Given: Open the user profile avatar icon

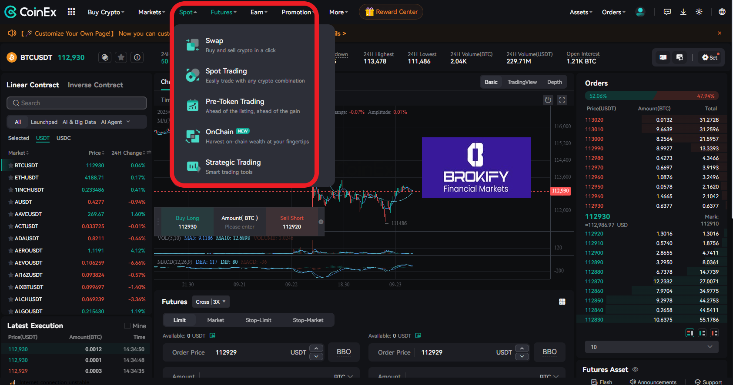Looking at the screenshot, I should pos(640,12).
